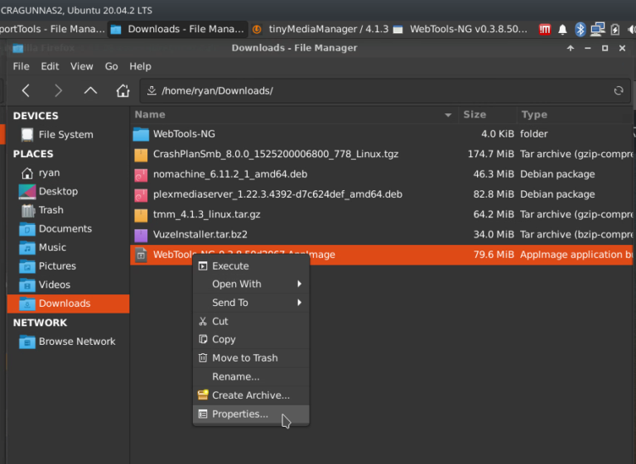The image size is (636, 464).
Task: Click the Downloads File Manager taskbar button
Action: click(x=178, y=29)
